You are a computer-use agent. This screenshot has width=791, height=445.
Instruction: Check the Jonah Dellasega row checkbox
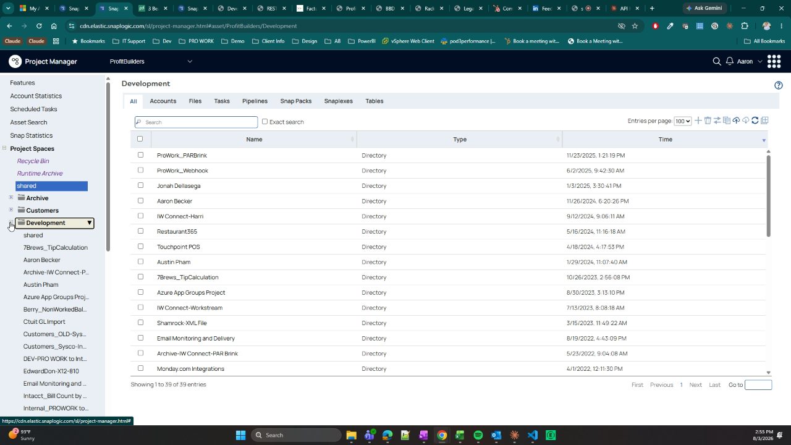click(140, 185)
